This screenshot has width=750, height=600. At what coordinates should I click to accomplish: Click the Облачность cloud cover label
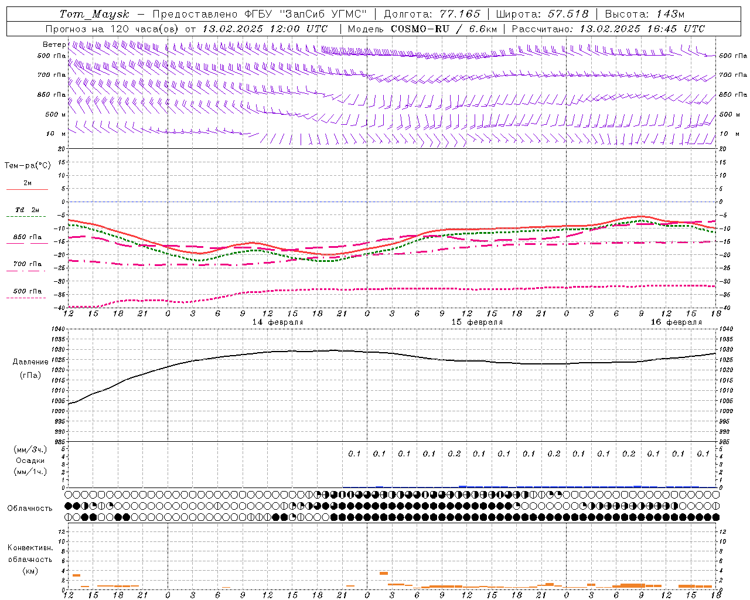[30, 509]
